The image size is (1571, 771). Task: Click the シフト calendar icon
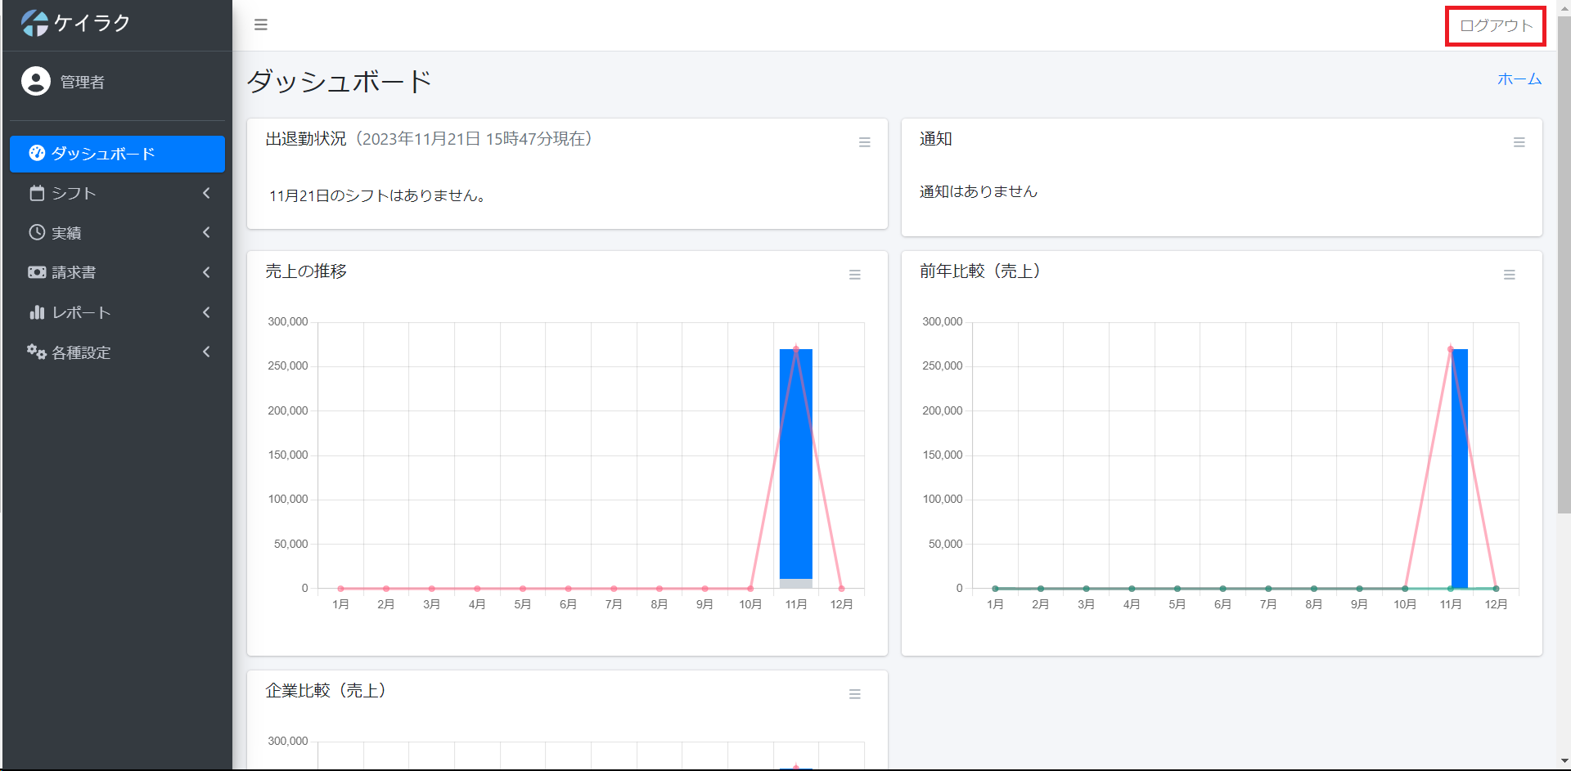(x=37, y=193)
